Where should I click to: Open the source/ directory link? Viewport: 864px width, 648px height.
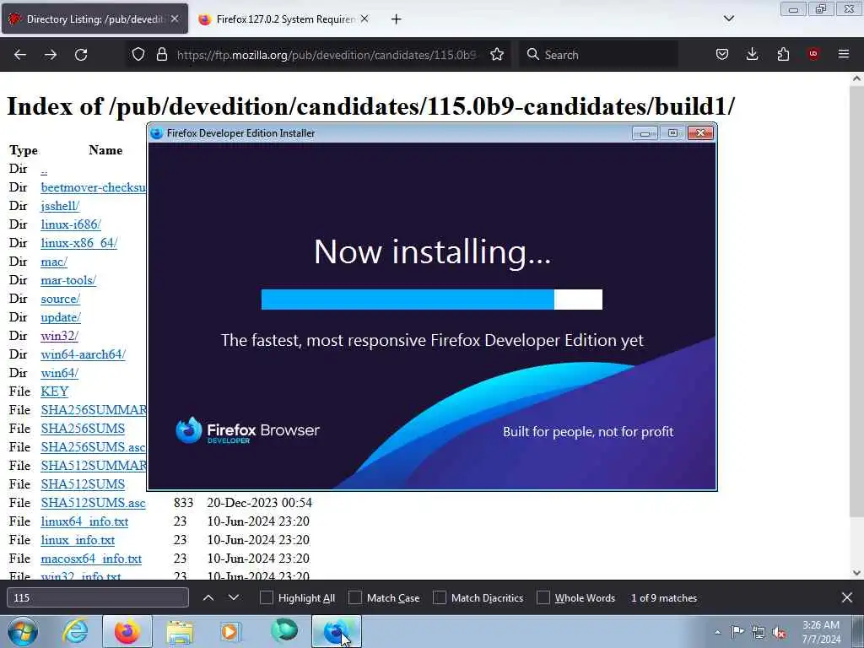pos(60,299)
